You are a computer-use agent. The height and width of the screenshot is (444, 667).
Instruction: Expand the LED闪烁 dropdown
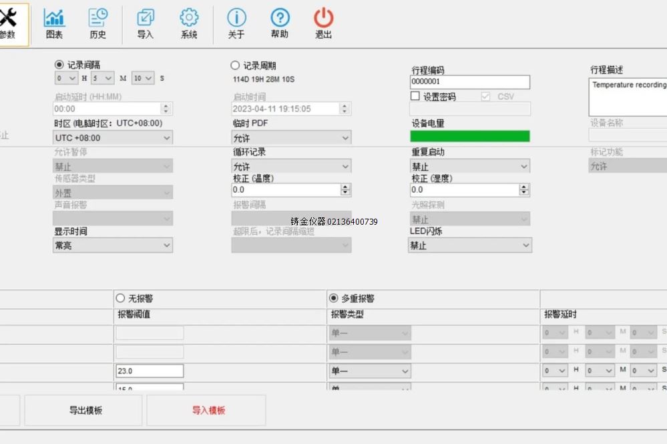[x=469, y=245]
